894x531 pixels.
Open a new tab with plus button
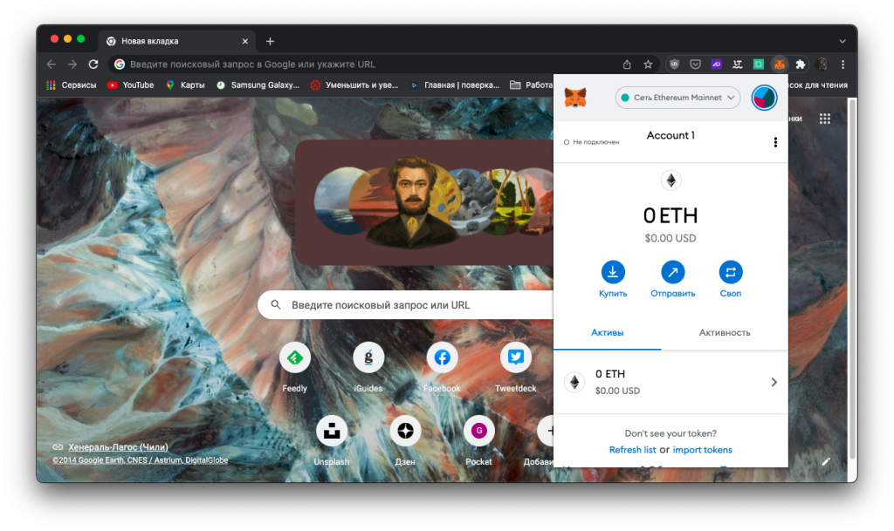coord(271,41)
